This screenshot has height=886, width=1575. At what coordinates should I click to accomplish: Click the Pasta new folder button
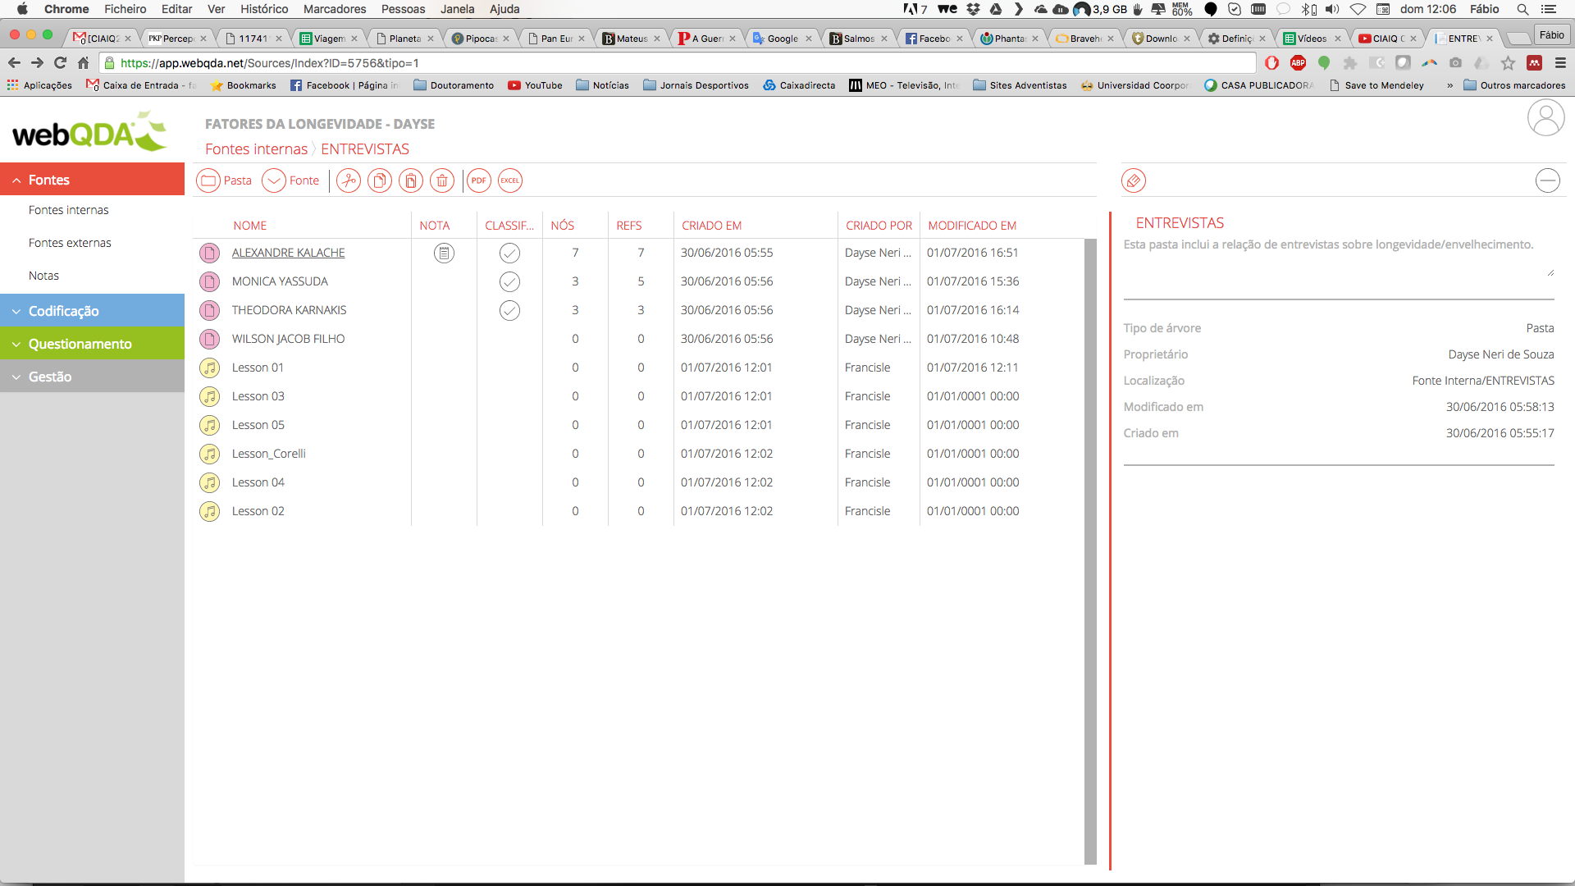click(x=225, y=180)
